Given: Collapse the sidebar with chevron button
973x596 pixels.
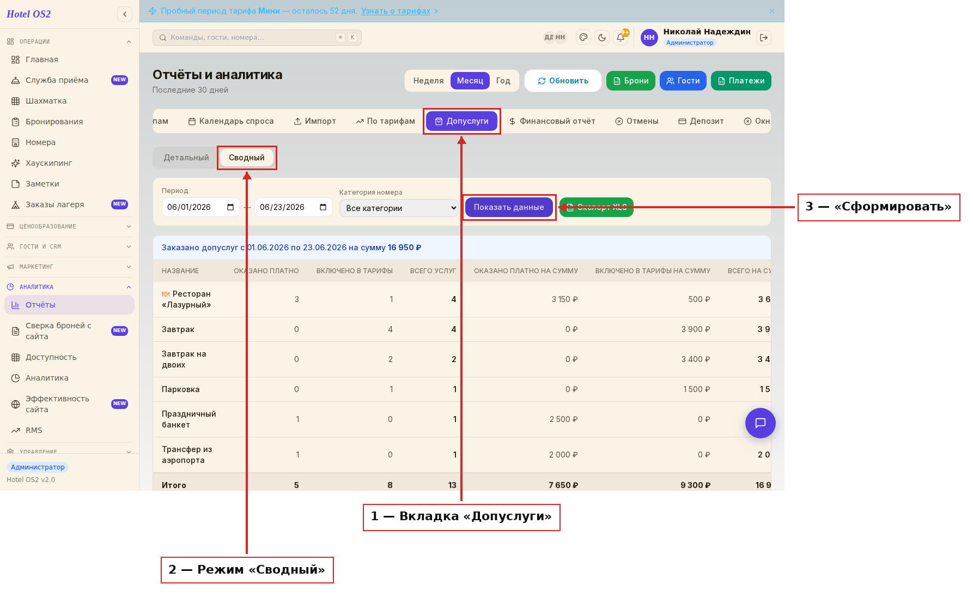Looking at the screenshot, I should pyautogui.click(x=125, y=14).
